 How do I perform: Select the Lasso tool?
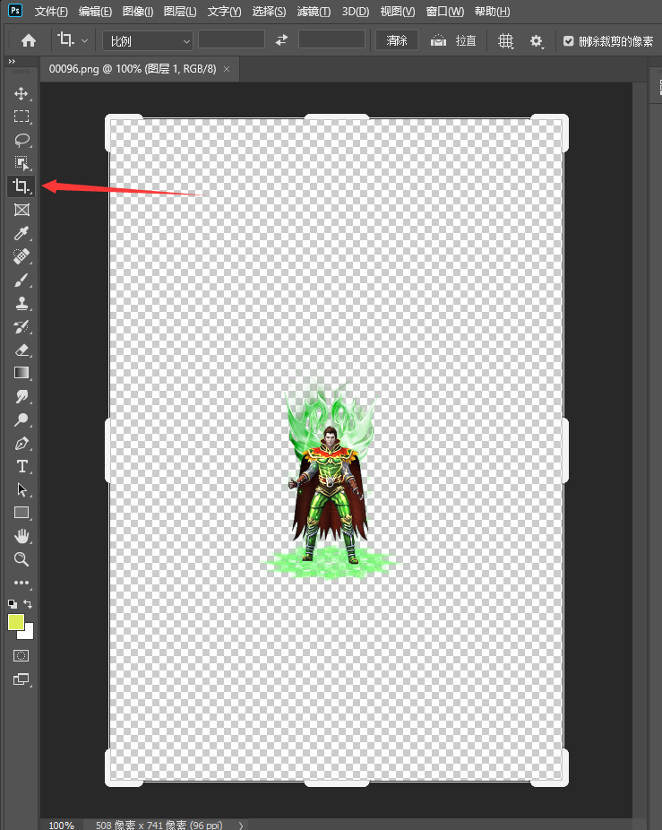[x=21, y=140]
